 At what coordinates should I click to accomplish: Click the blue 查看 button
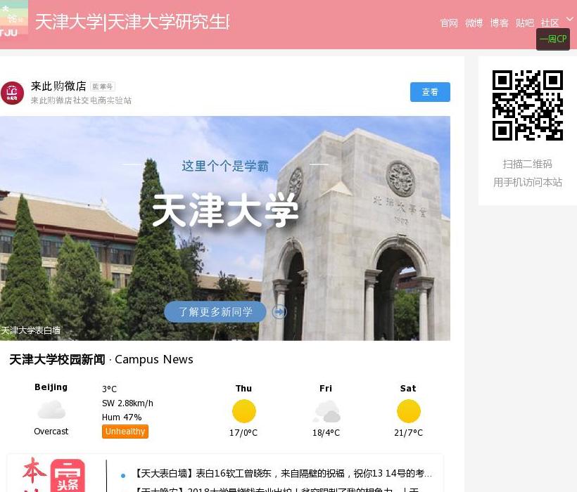(x=430, y=92)
